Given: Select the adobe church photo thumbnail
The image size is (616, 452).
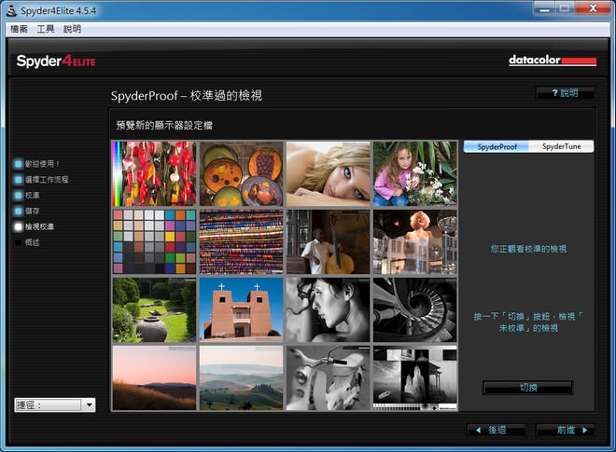Looking at the screenshot, I should (241, 309).
